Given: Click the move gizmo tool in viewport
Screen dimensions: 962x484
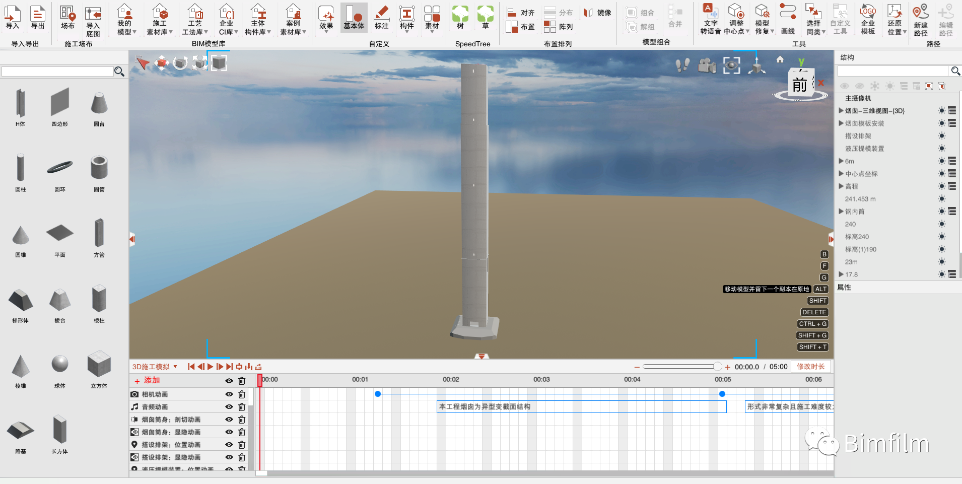Looking at the screenshot, I should pyautogui.click(x=161, y=63).
